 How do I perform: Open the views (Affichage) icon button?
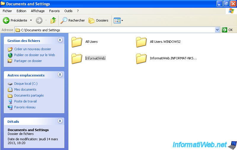pos(117,20)
